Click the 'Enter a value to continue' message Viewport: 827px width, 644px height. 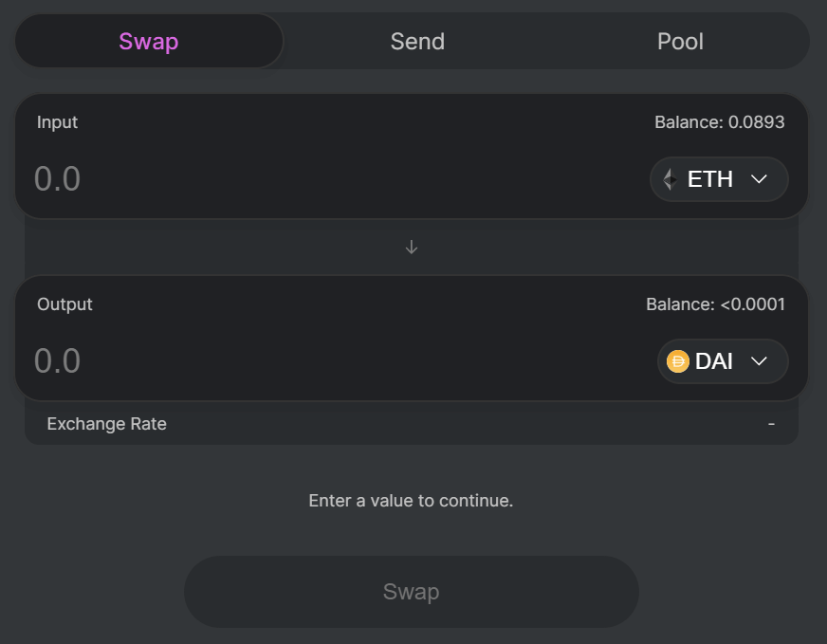point(411,500)
